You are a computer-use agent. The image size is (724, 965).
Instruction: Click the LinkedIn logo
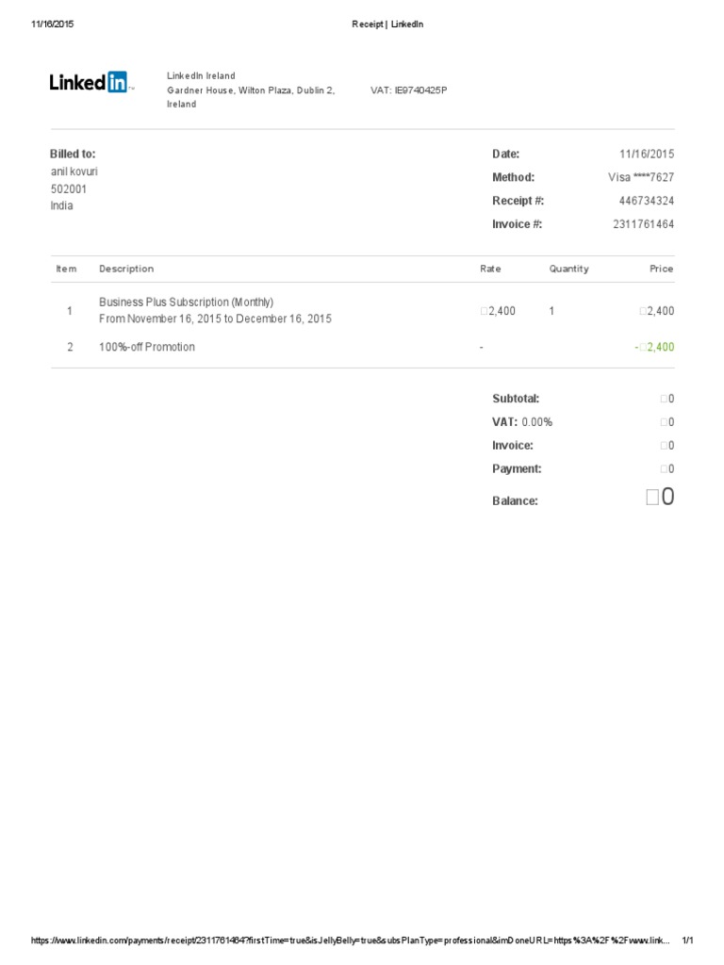point(91,83)
